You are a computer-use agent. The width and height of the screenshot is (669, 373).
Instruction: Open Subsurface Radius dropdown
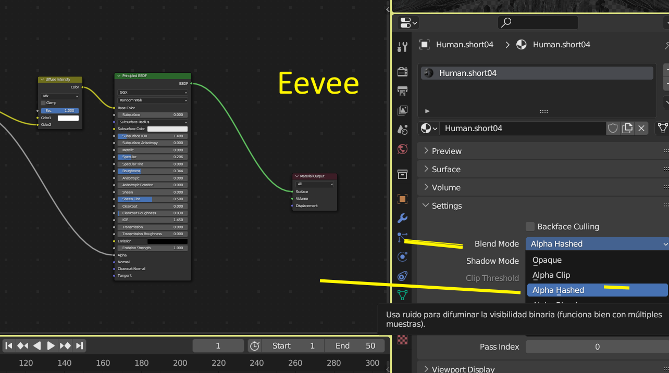tap(153, 122)
